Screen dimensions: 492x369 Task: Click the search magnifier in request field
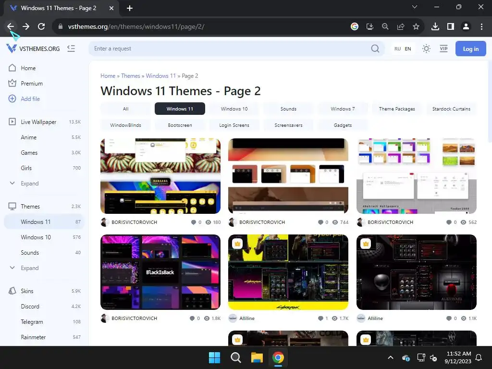[375, 49]
